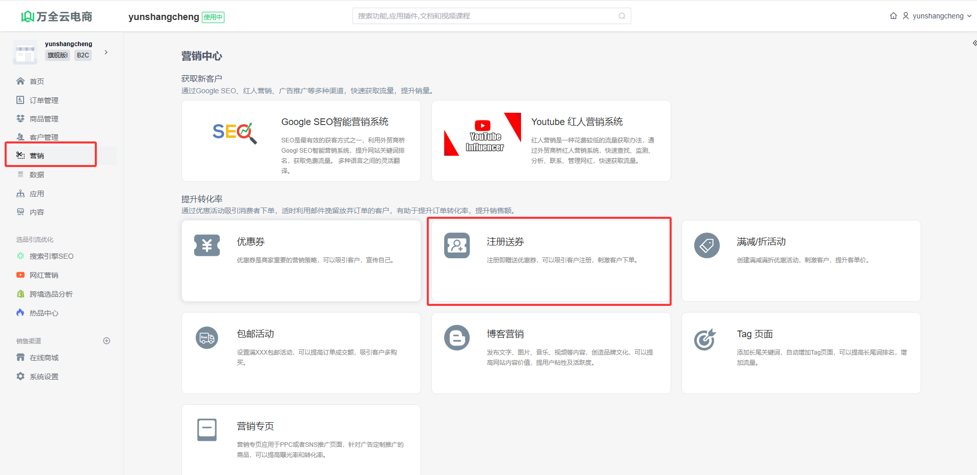Viewport: 977px width, 475px height.
Task: Expand the store switcher chevron in sidebar
Action: tap(106, 52)
